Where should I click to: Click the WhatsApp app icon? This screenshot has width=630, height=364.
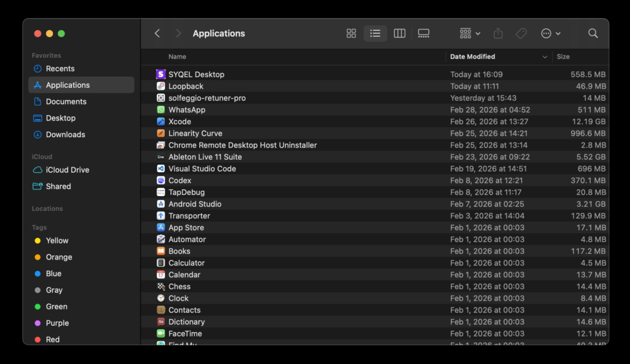[161, 110]
